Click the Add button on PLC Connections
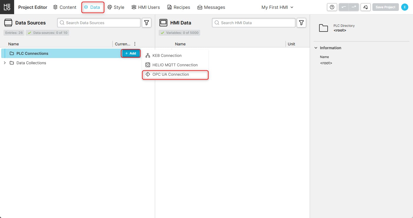The height and width of the screenshot is (218, 413). pos(131,53)
